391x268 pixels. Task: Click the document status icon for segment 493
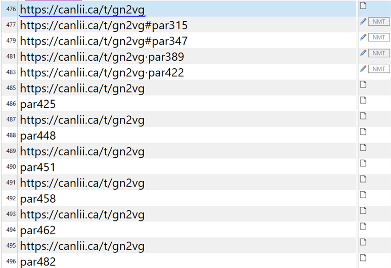[363, 211]
